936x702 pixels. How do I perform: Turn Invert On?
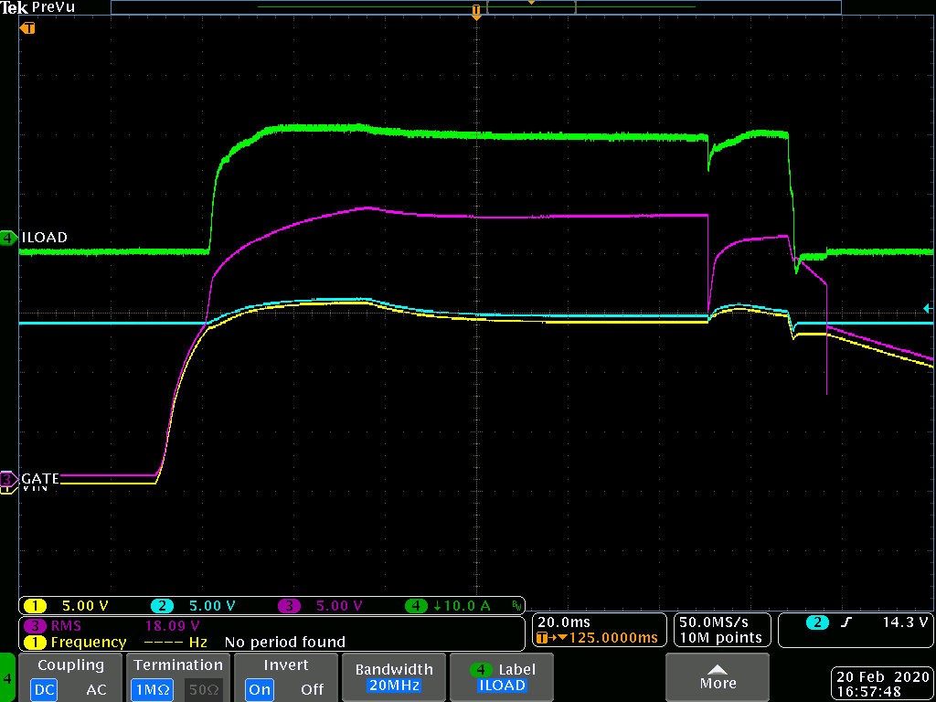[259, 689]
